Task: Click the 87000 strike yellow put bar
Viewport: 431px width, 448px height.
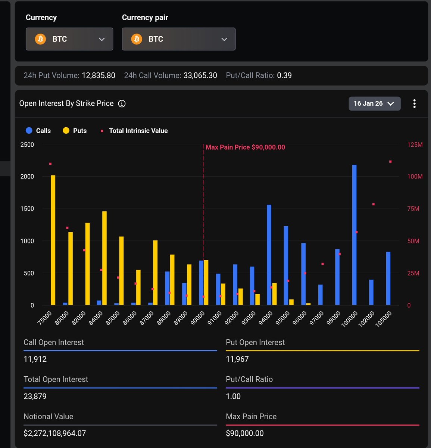Action: click(x=155, y=273)
